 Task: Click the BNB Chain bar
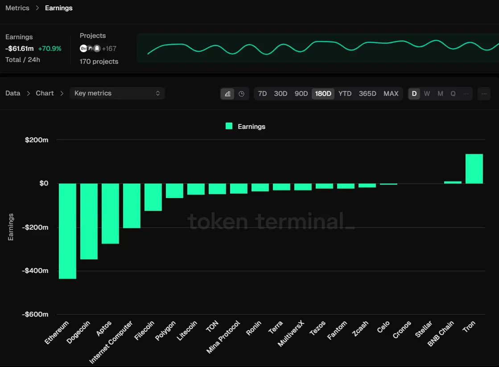tap(453, 182)
